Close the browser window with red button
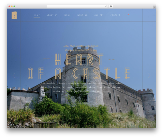 click(9, 6)
